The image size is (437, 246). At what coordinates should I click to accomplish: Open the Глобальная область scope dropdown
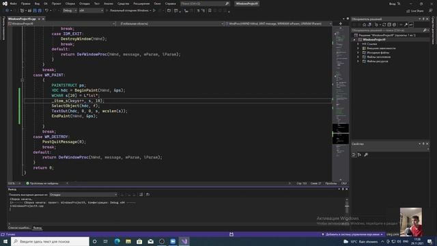coord(171,24)
